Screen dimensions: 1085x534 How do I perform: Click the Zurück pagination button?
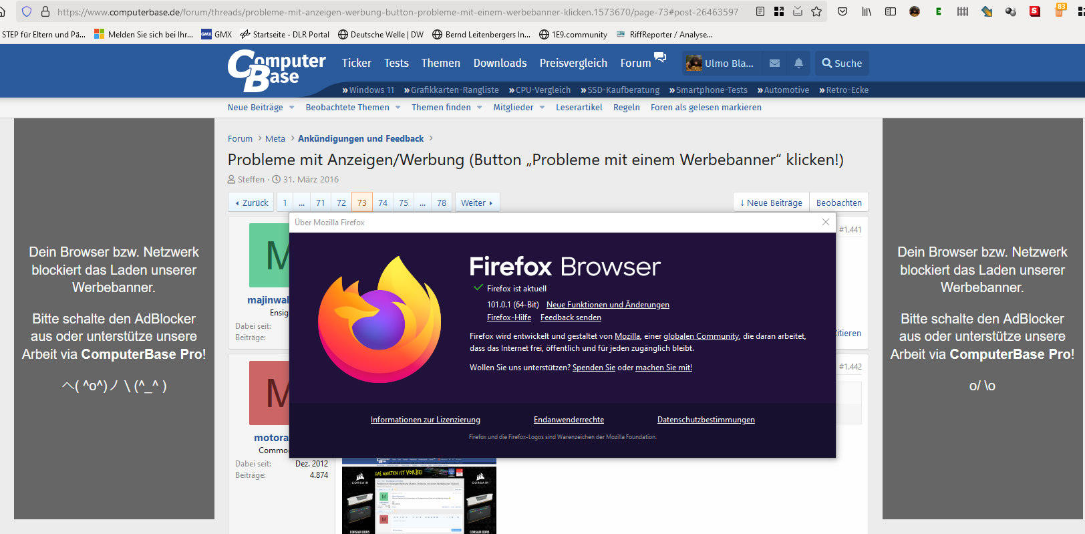[x=251, y=203]
